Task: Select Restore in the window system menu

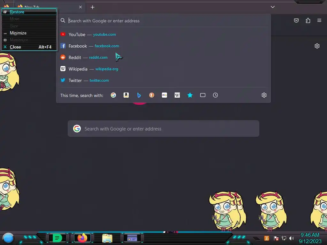Action: (x=29, y=12)
